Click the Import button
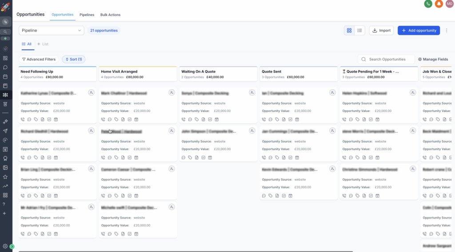455x252 pixels. (381, 31)
